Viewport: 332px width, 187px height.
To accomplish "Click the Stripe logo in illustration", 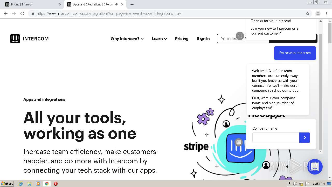I will pyautogui.click(x=196, y=147).
